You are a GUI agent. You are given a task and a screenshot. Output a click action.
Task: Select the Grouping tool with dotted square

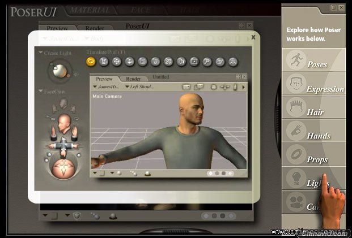tap(194, 62)
